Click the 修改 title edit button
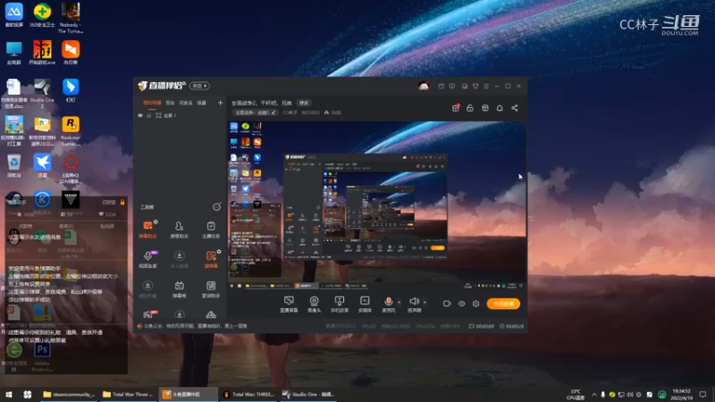 [304, 103]
